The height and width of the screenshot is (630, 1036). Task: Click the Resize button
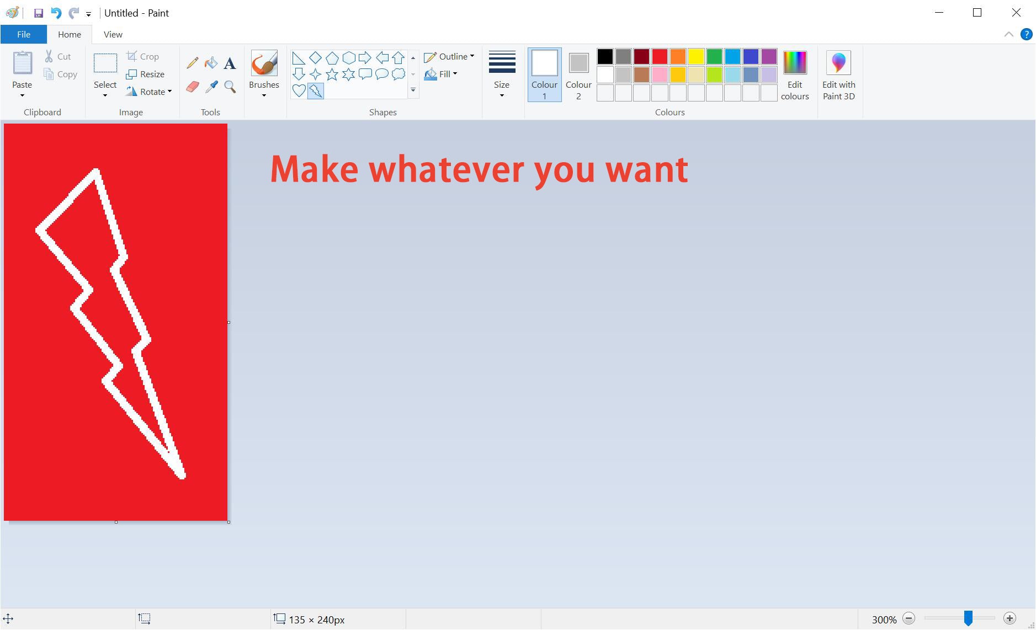coord(146,74)
